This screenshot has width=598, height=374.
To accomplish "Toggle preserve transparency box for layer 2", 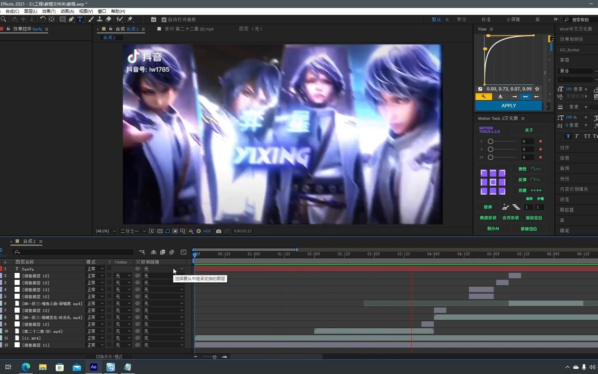I will pyautogui.click(x=109, y=276).
